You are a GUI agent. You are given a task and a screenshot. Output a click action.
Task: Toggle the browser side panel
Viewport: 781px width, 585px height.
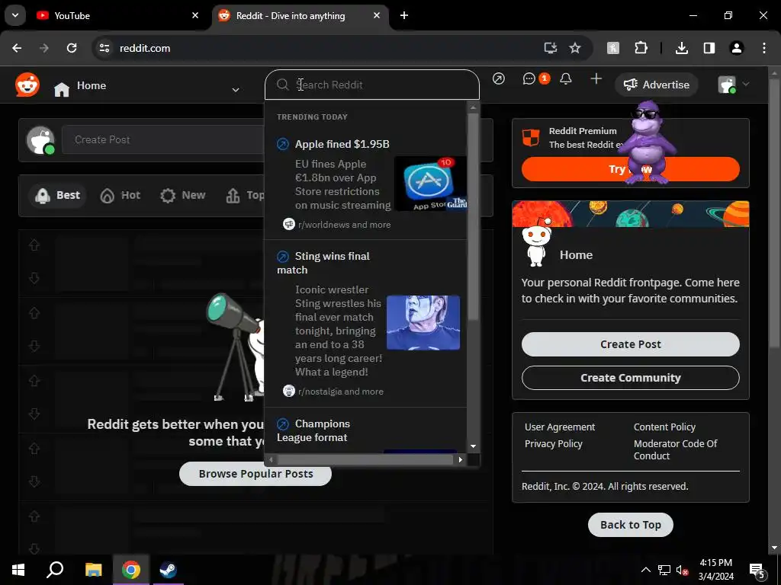pyautogui.click(x=709, y=48)
